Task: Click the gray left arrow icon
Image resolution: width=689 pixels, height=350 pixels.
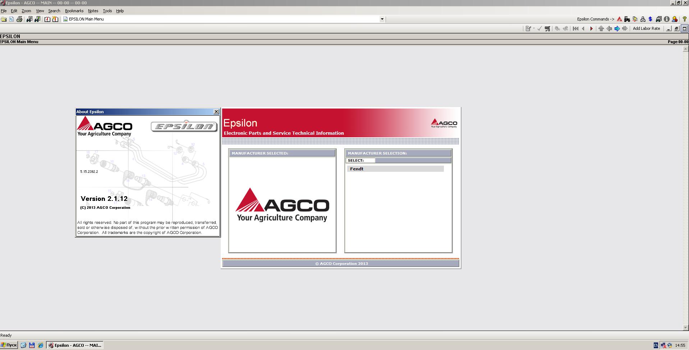Action: tap(609, 28)
